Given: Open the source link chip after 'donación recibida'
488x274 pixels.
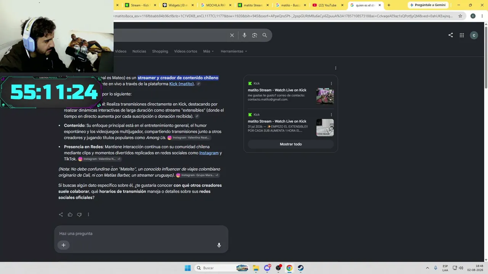Looking at the screenshot, I should pos(197,116).
